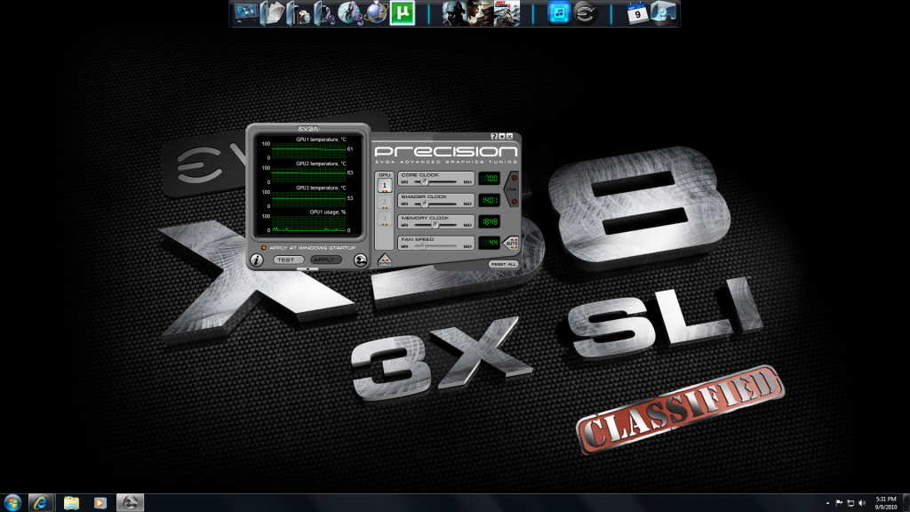Screen dimensions: 910x512
Task: Select GPU 2 button
Action: tap(384, 203)
